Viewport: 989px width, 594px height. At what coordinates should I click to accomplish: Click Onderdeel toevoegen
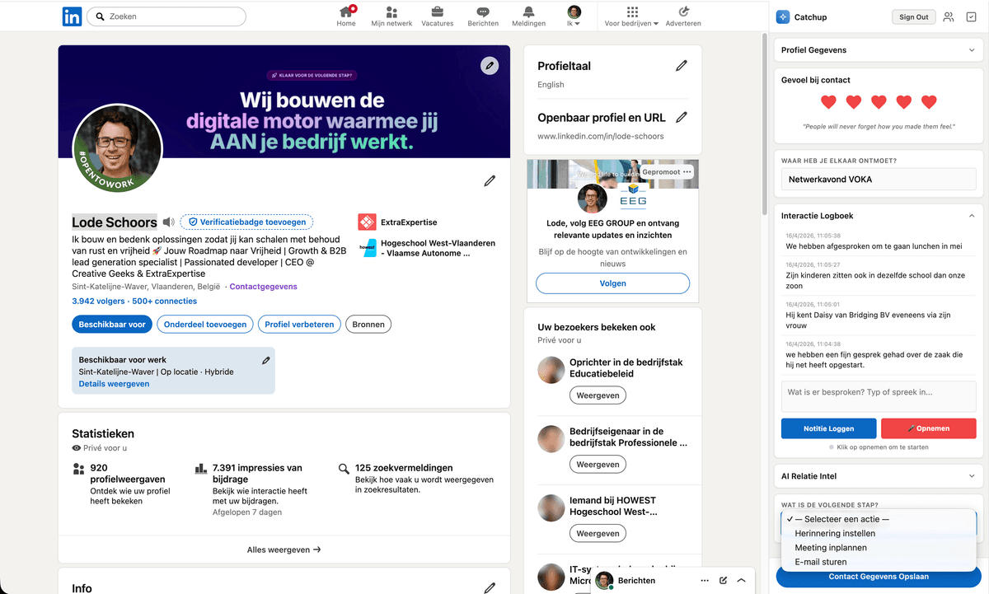pyautogui.click(x=205, y=325)
